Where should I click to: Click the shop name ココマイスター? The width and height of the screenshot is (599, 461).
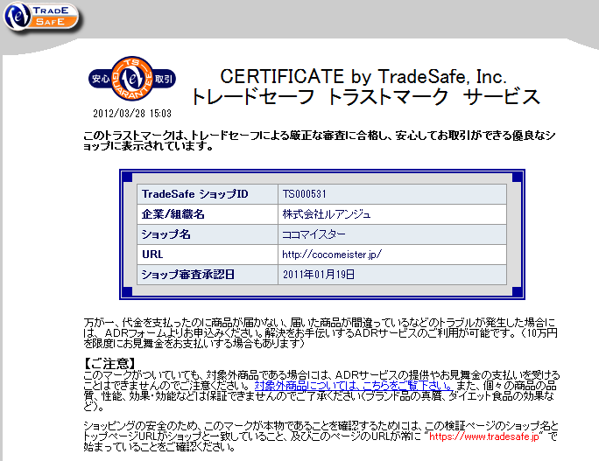click(314, 234)
